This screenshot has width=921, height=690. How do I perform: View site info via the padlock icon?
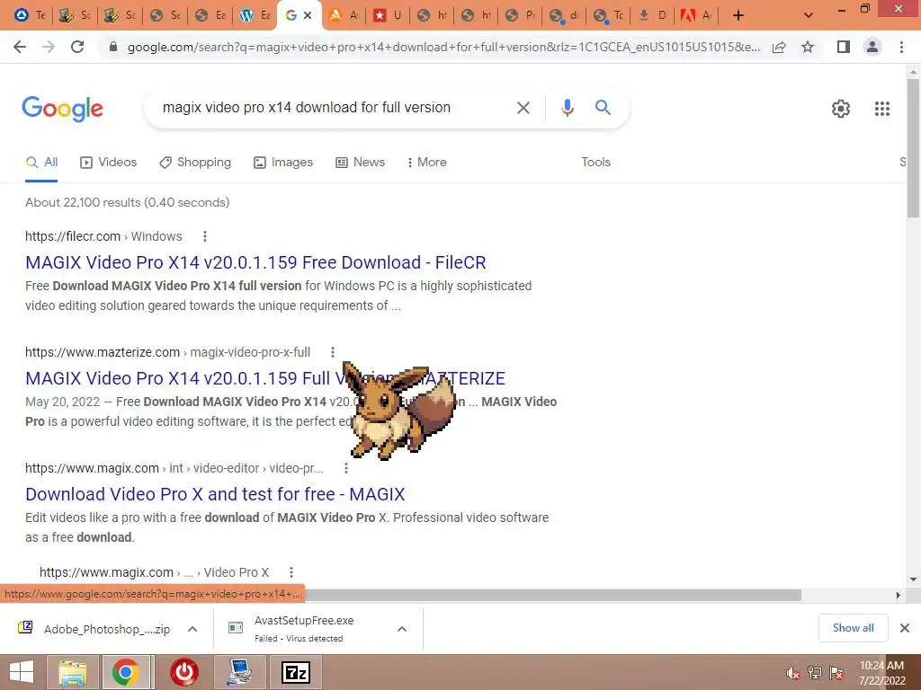pyautogui.click(x=113, y=47)
